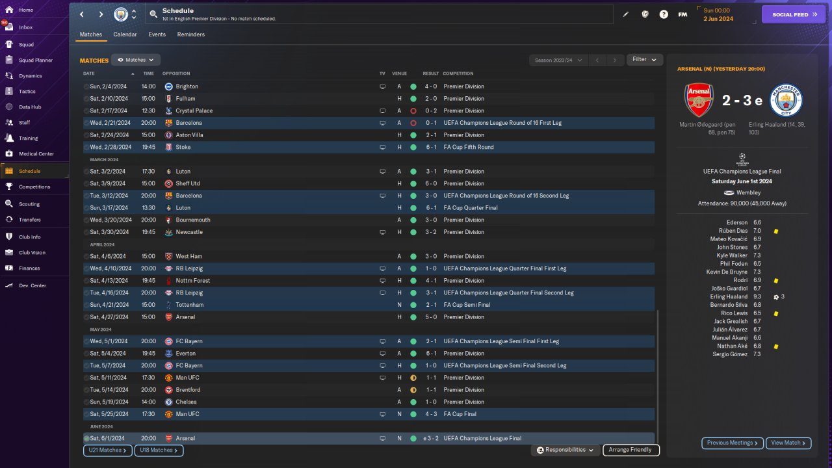Go to the previous season with the left chevron

click(597, 60)
